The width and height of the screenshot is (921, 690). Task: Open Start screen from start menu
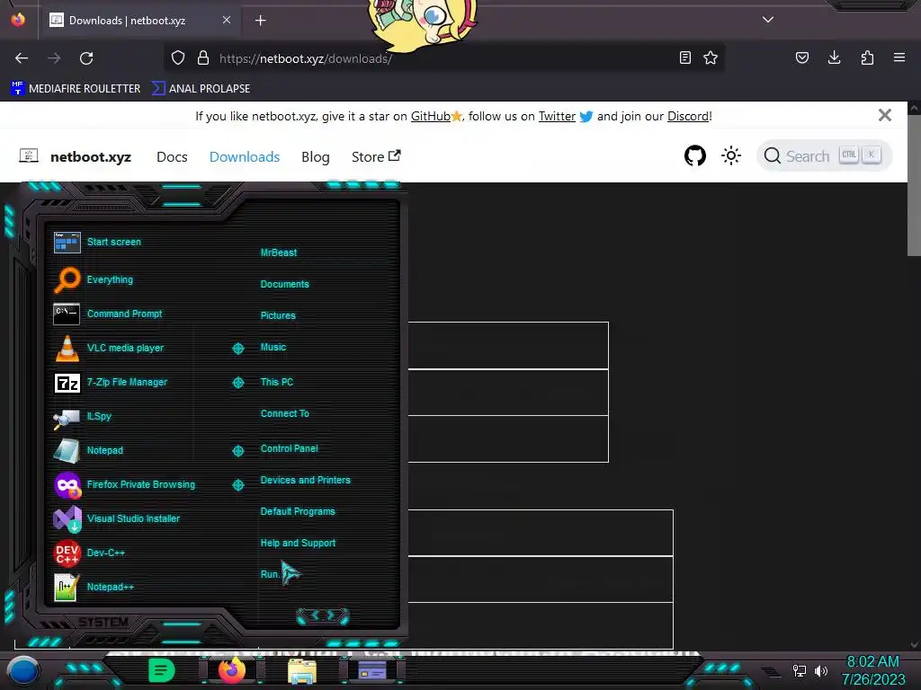click(97, 242)
